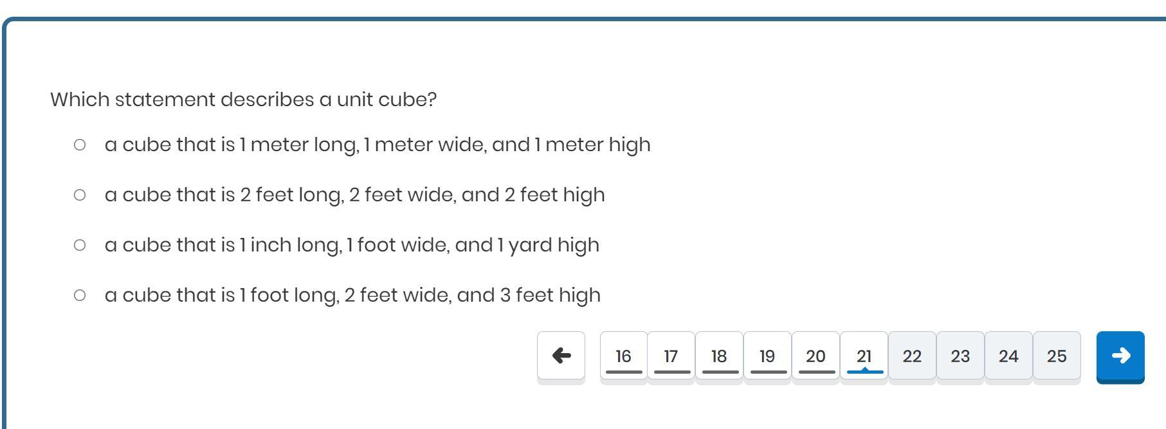
Task: Select the 1 inch, 1 foot, 1 yard option
Action: (x=80, y=245)
